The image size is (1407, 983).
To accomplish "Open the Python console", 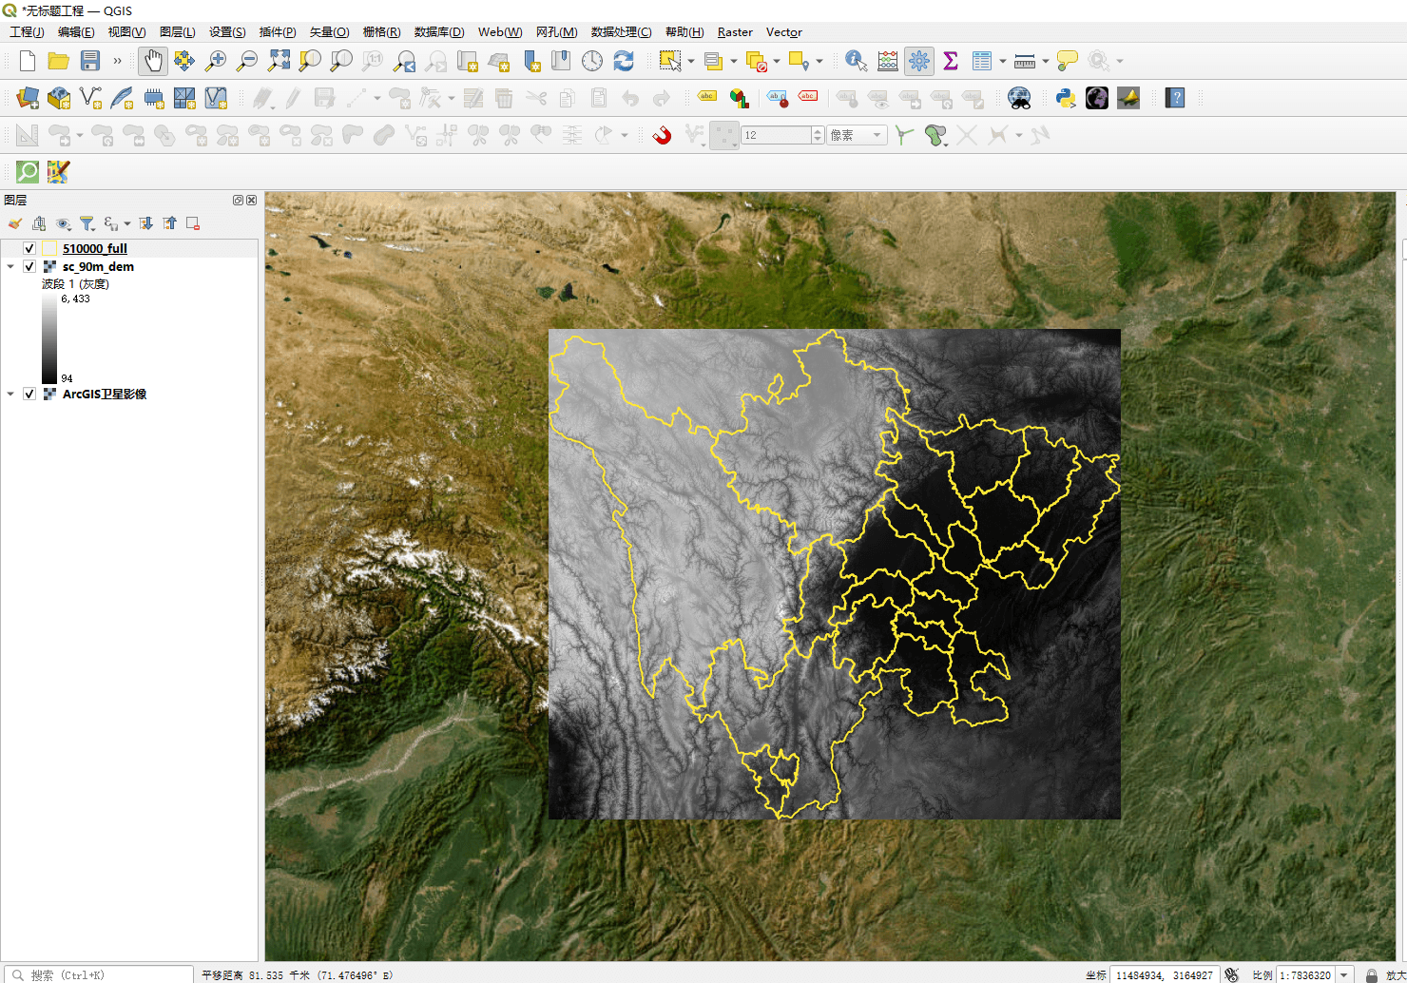I will [x=1066, y=98].
